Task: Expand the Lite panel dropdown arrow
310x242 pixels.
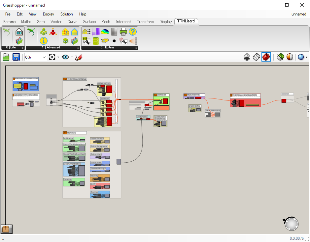Action: (22, 48)
